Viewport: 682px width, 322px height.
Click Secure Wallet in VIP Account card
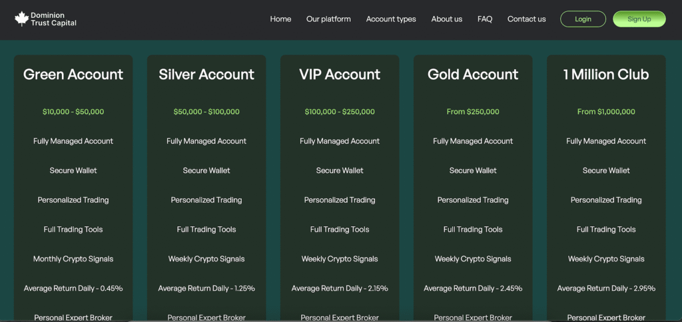pos(340,170)
